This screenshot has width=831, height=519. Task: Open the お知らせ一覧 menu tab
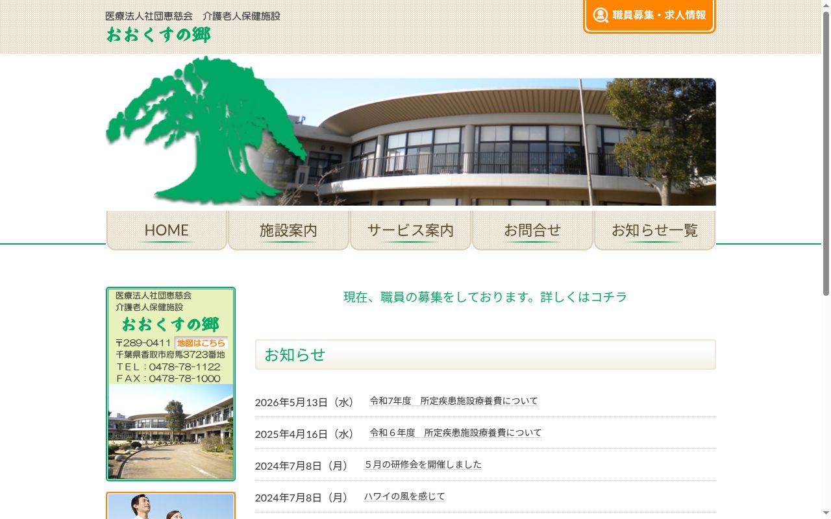(x=654, y=230)
